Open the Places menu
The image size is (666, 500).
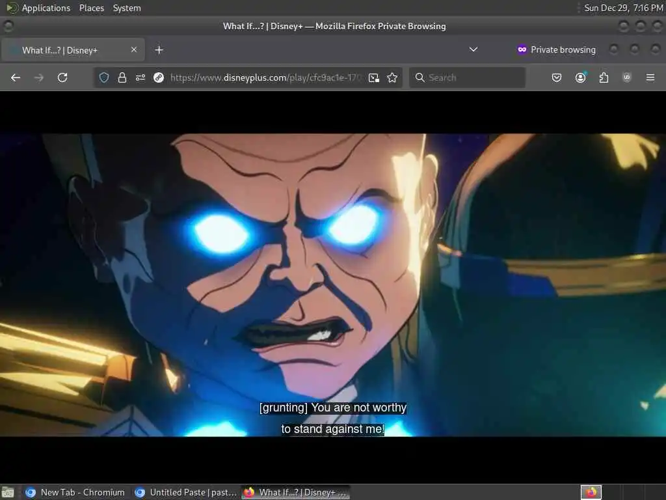[x=91, y=8]
